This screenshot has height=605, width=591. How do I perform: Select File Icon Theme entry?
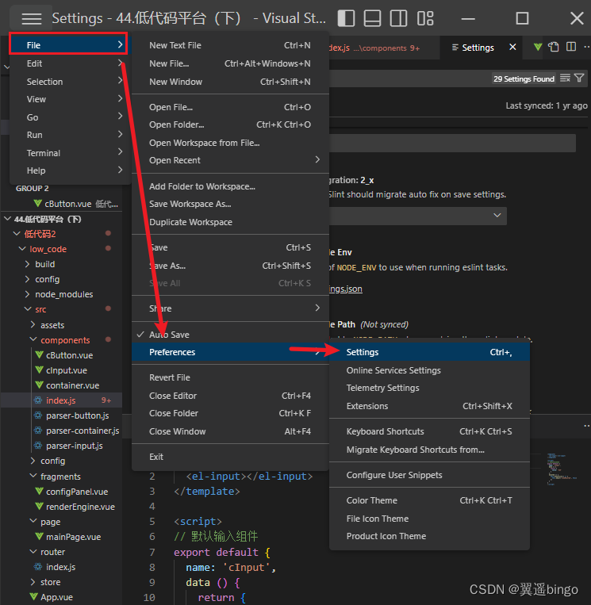click(x=429, y=519)
